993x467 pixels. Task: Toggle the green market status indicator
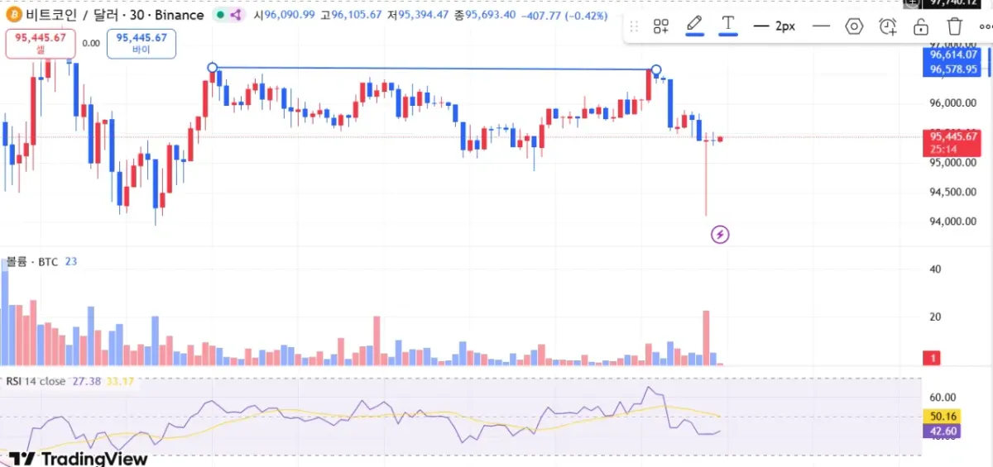click(218, 15)
